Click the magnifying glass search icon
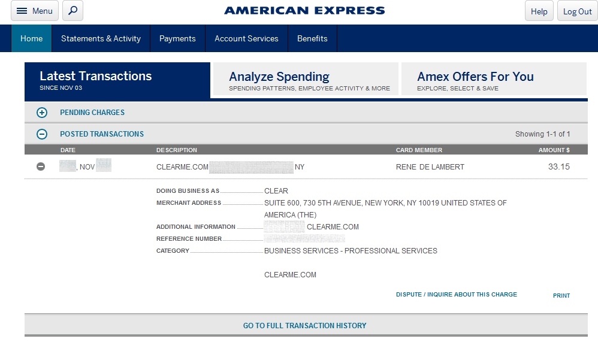 pos(73,11)
